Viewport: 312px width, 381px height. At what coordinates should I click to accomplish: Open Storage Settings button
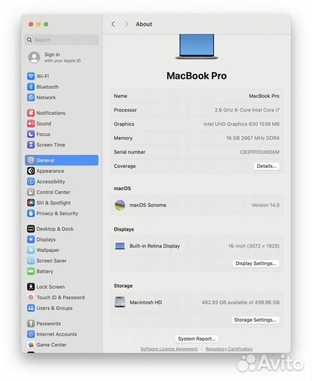pyautogui.click(x=255, y=320)
